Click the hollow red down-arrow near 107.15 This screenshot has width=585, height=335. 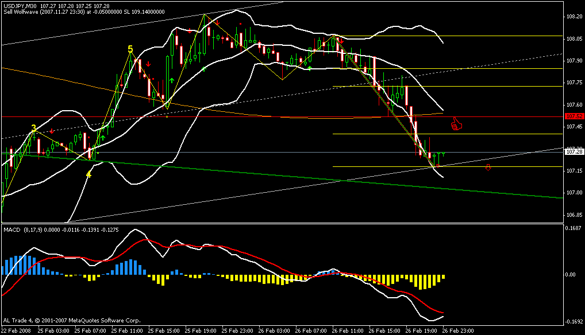pos(488,167)
